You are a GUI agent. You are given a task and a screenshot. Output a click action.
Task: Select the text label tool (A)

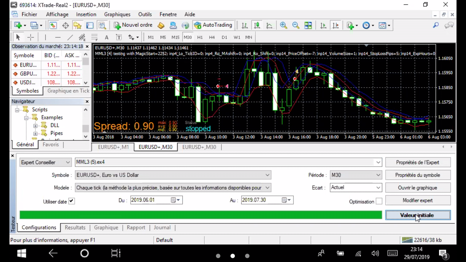(x=106, y=37)
